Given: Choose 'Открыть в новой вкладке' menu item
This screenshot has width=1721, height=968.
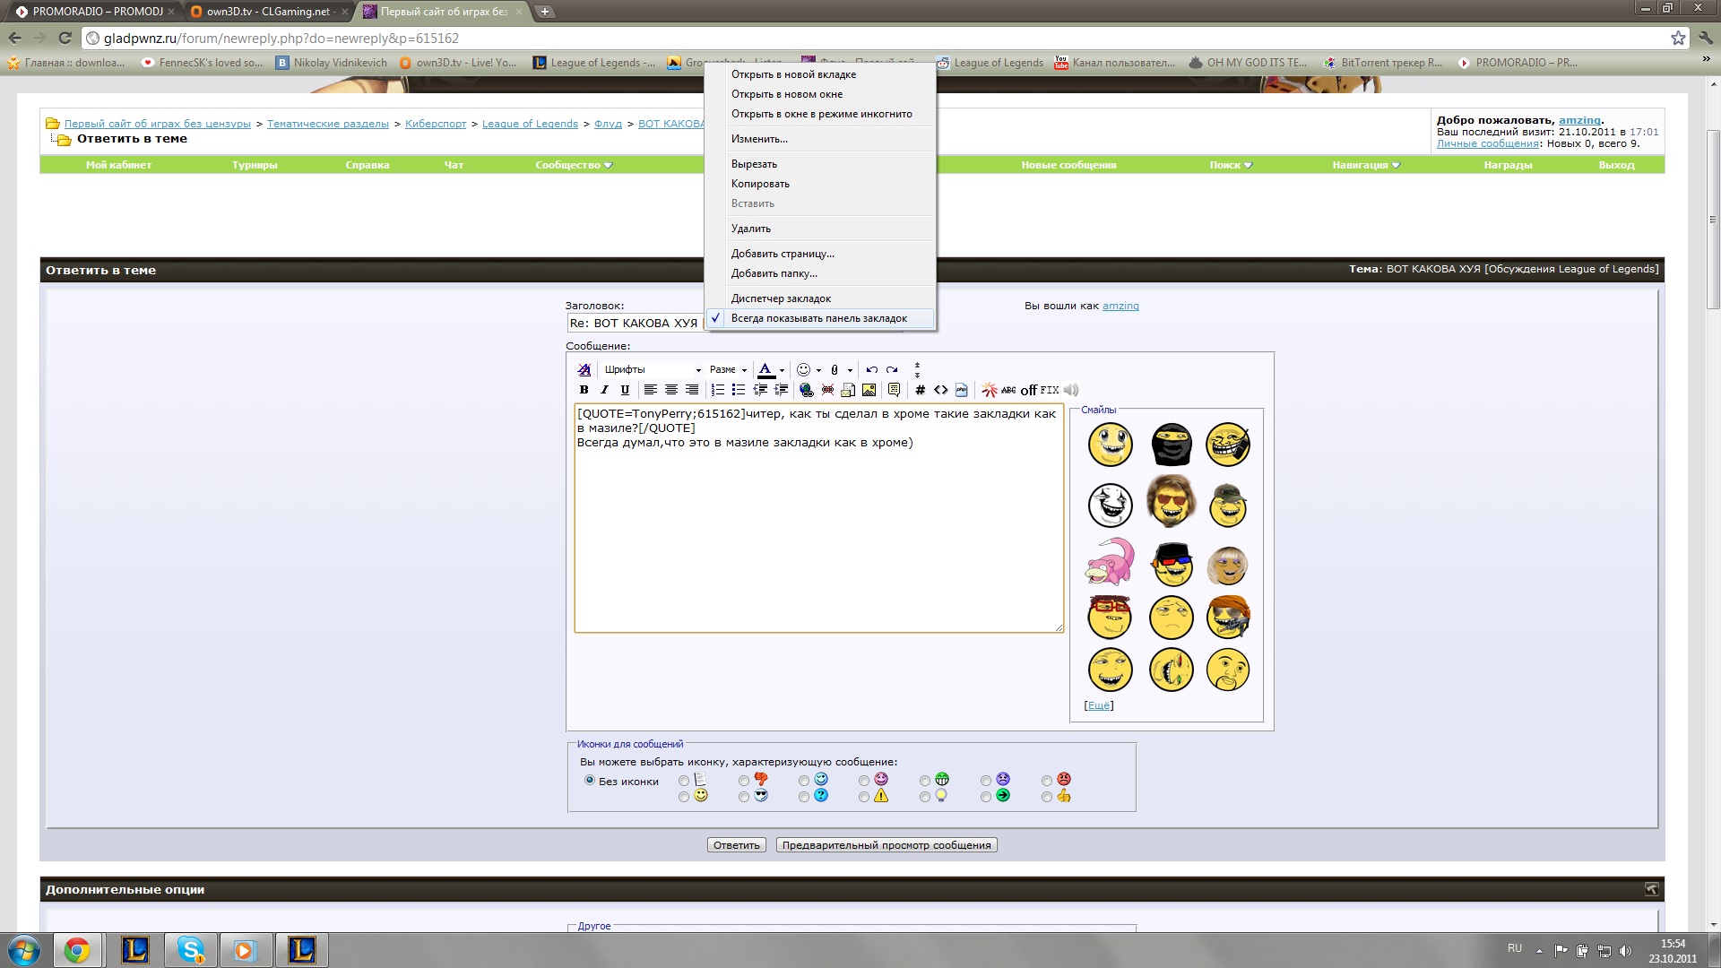Looking at the screenshot, I should [793, 74].
